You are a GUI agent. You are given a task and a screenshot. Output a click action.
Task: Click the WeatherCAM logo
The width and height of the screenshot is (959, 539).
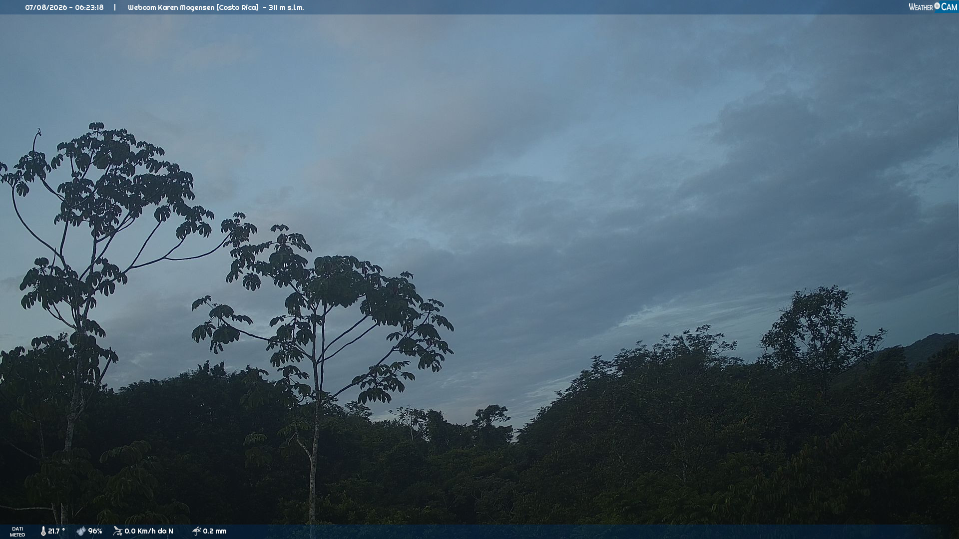933,7
